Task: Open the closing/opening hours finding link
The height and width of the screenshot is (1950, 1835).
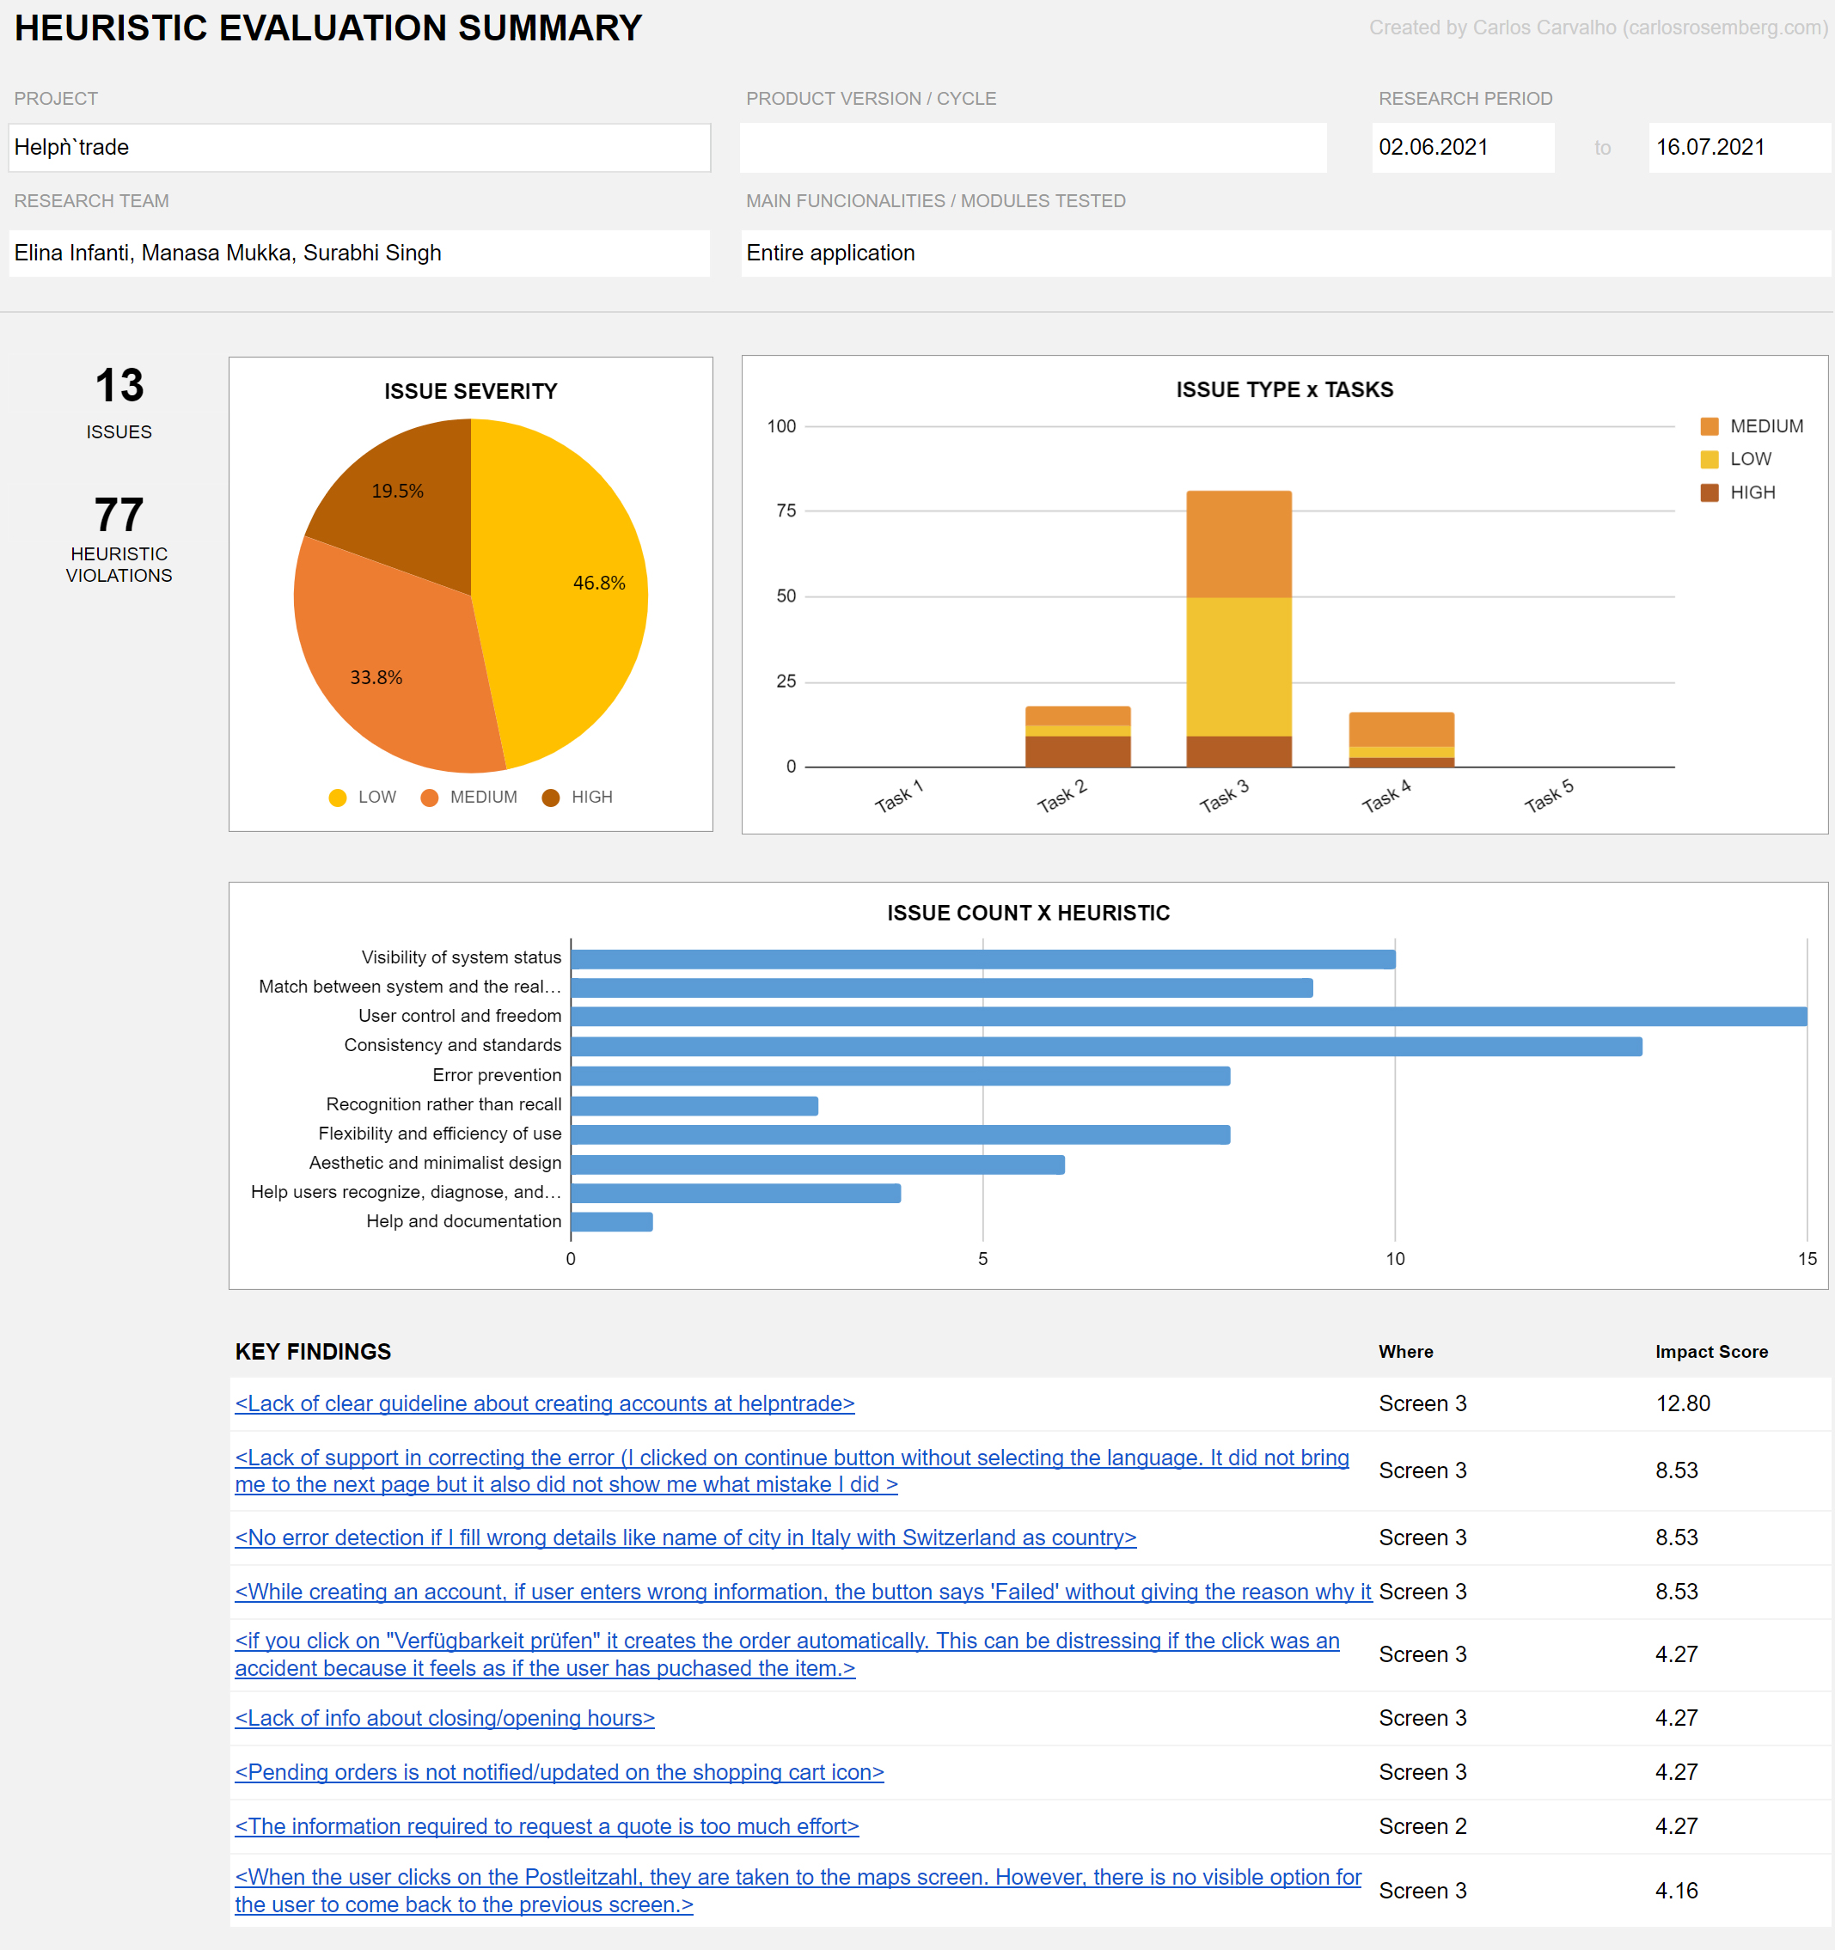Action: click(444, 1718)
